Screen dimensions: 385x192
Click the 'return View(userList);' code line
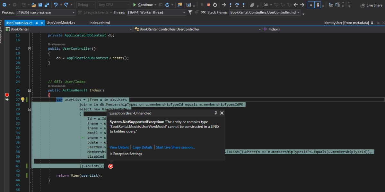(79, 176)
